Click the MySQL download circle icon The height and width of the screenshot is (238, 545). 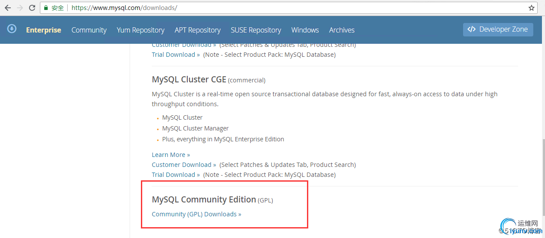12,29
